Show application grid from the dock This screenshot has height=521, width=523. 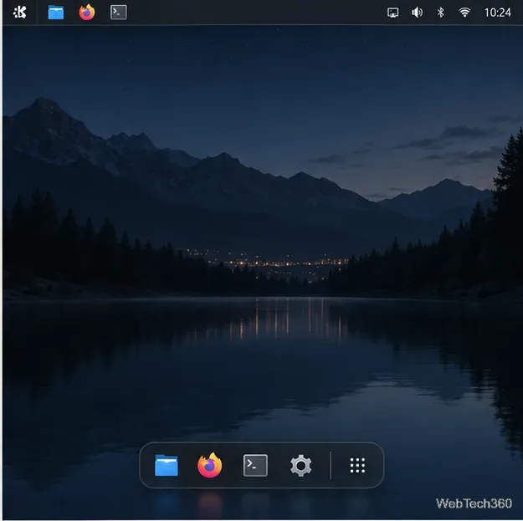357,465
